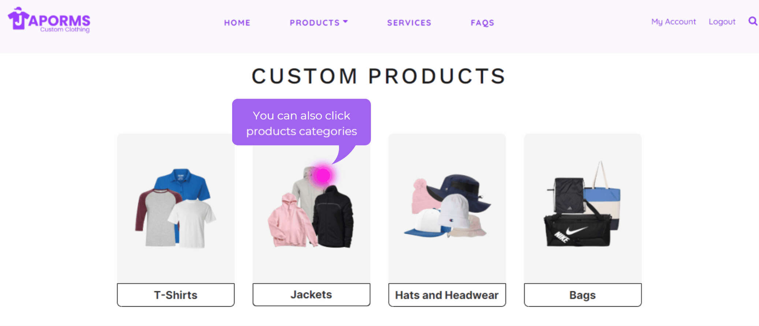Click the Products menu label
Screen dimensions: 759x326
pyautogui.click(x=315, y=23)
